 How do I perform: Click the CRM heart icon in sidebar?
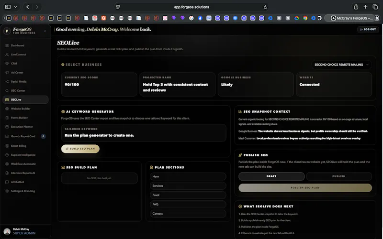[x=7, y=64]
